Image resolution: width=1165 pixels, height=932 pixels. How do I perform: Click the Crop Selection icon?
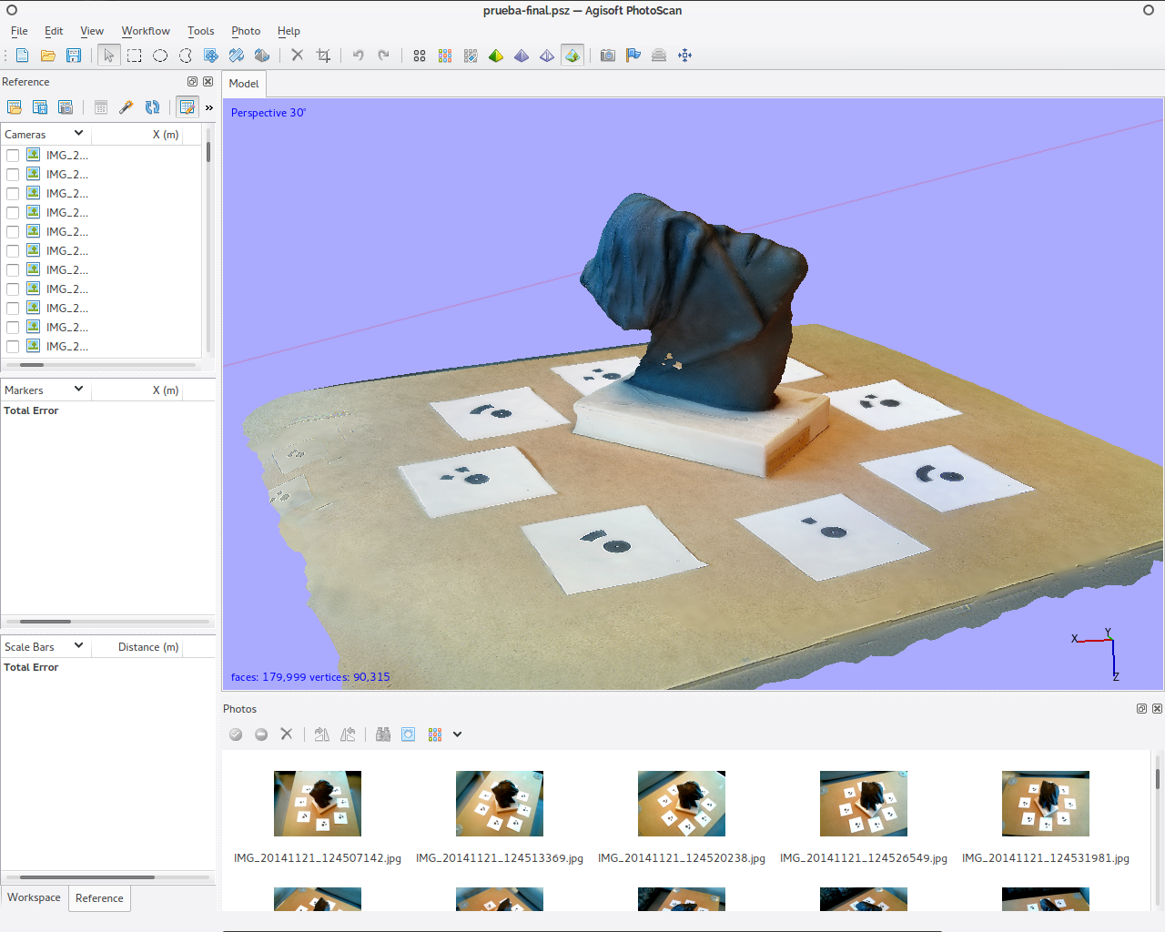coord(323,56)
